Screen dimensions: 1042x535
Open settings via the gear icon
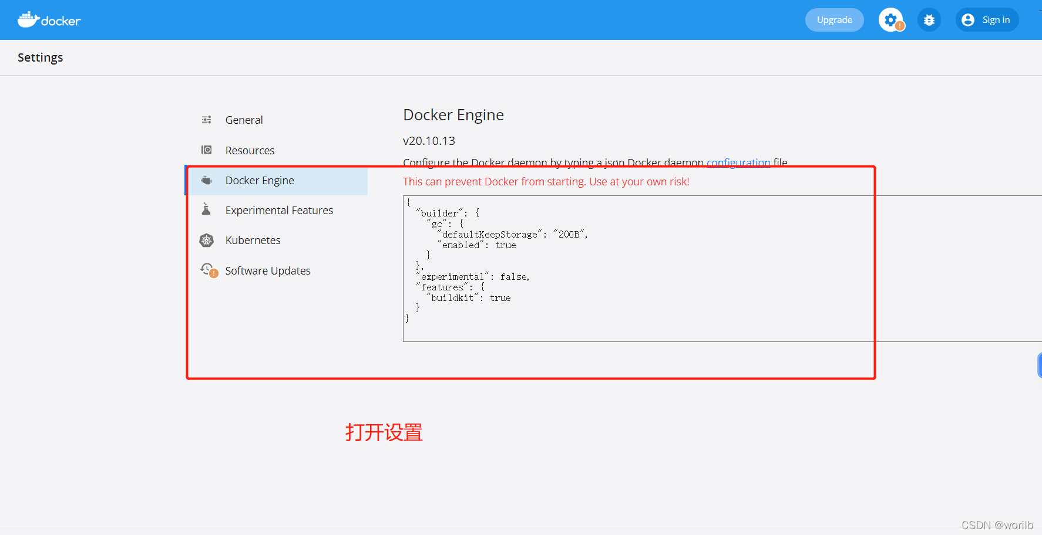[x=891, y=20]
